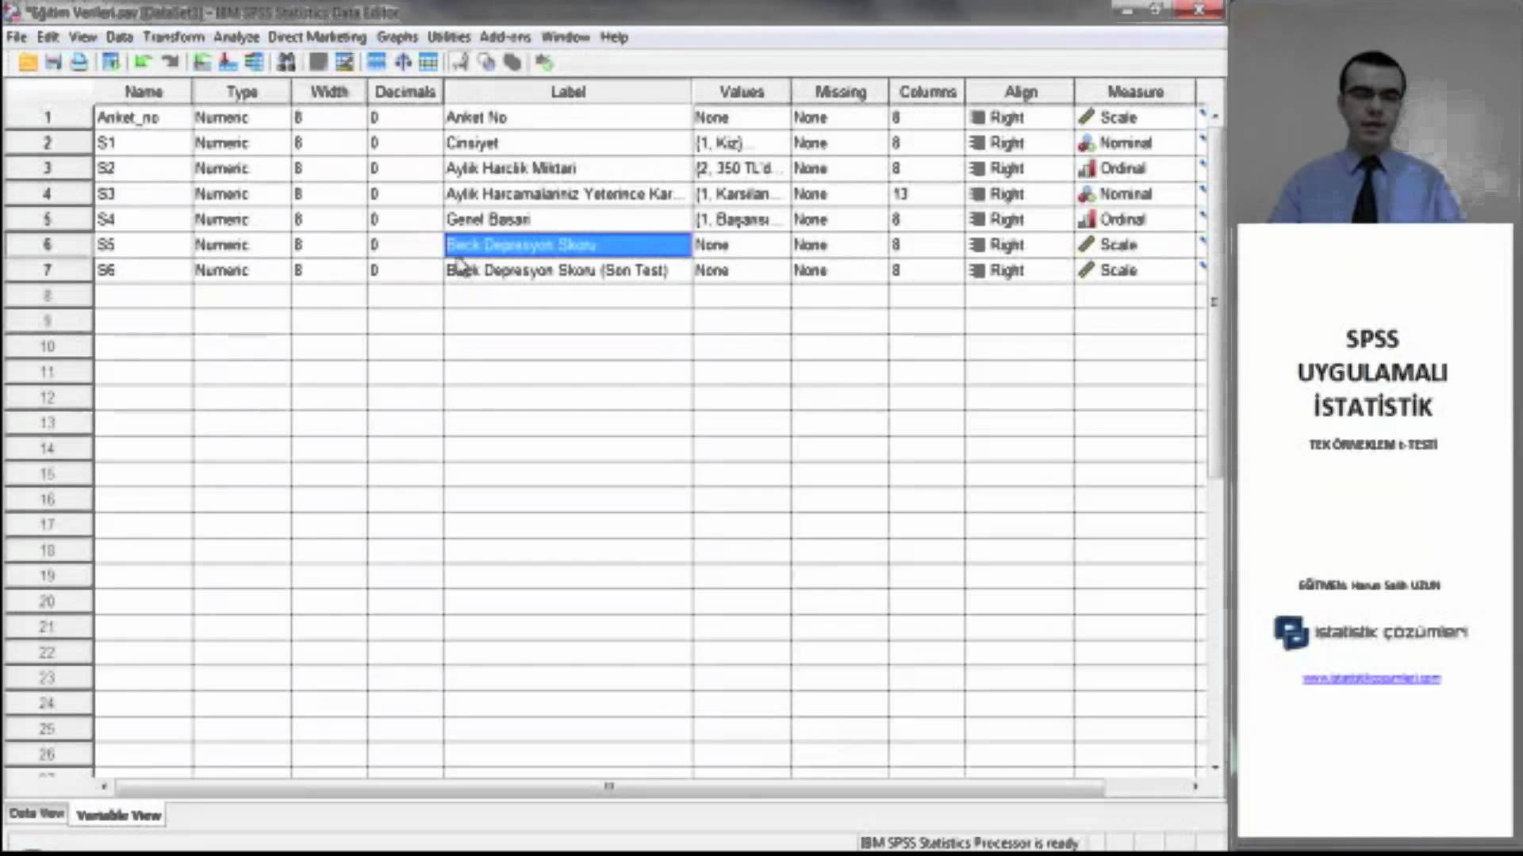Click the Scale ruler icon in S5 row
This screenshot has height=856, width=1523.
[1087, 244]
